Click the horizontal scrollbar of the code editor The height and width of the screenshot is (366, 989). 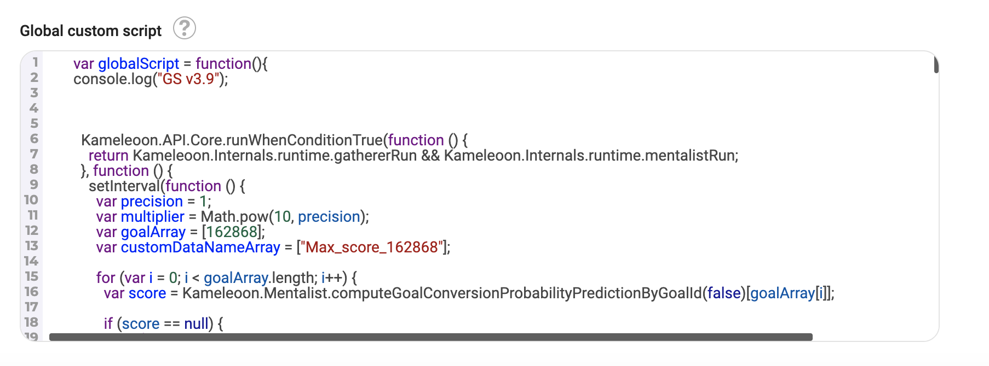(430, 337)
